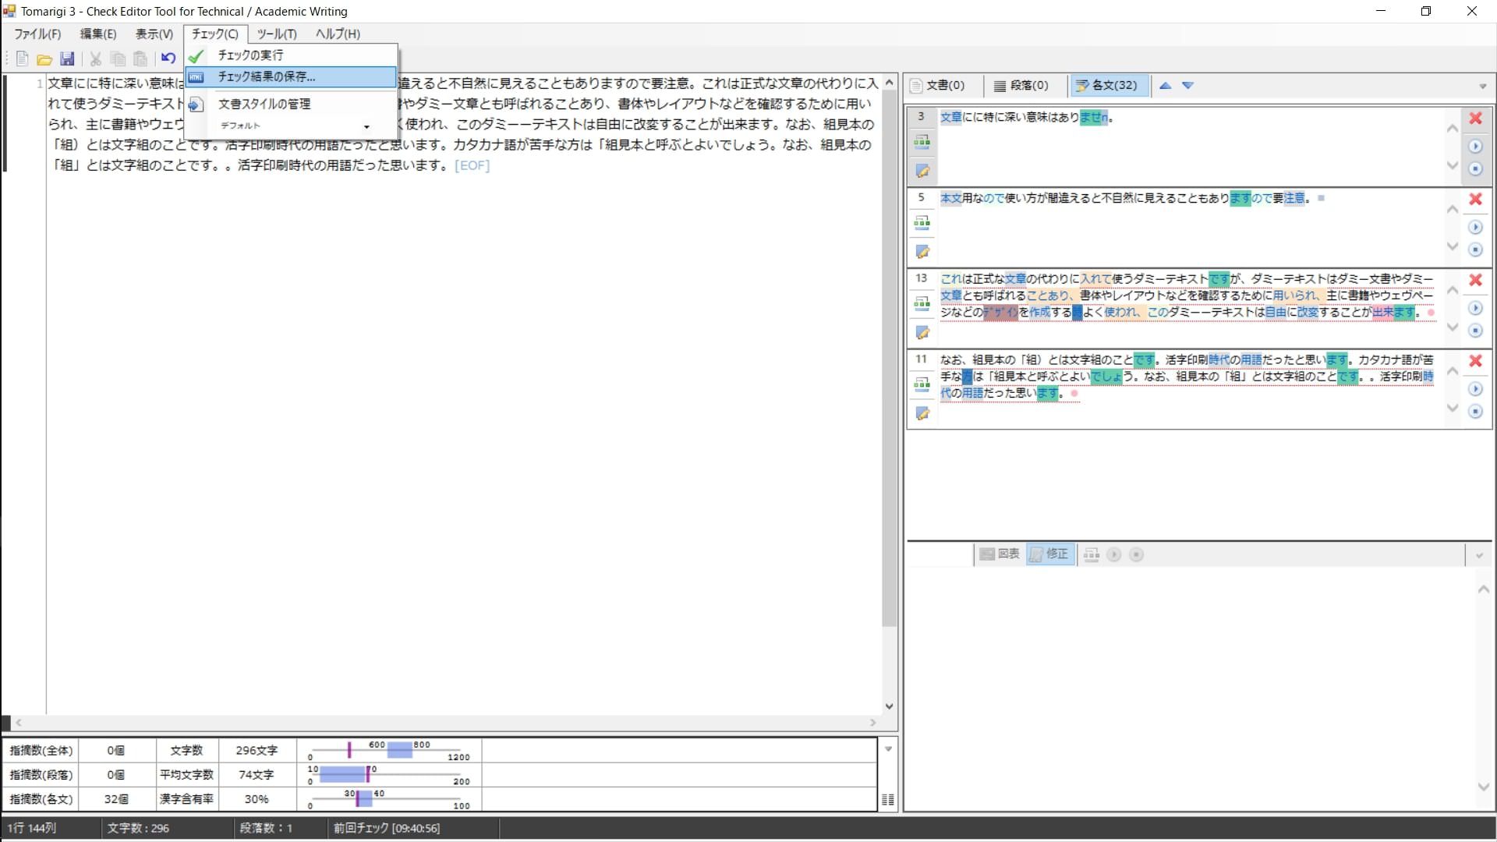Image resolution: width=1497 pixels, height=842 pixels.
Task: Expand the デフォルト style dropdown
Action: [366, 126]
